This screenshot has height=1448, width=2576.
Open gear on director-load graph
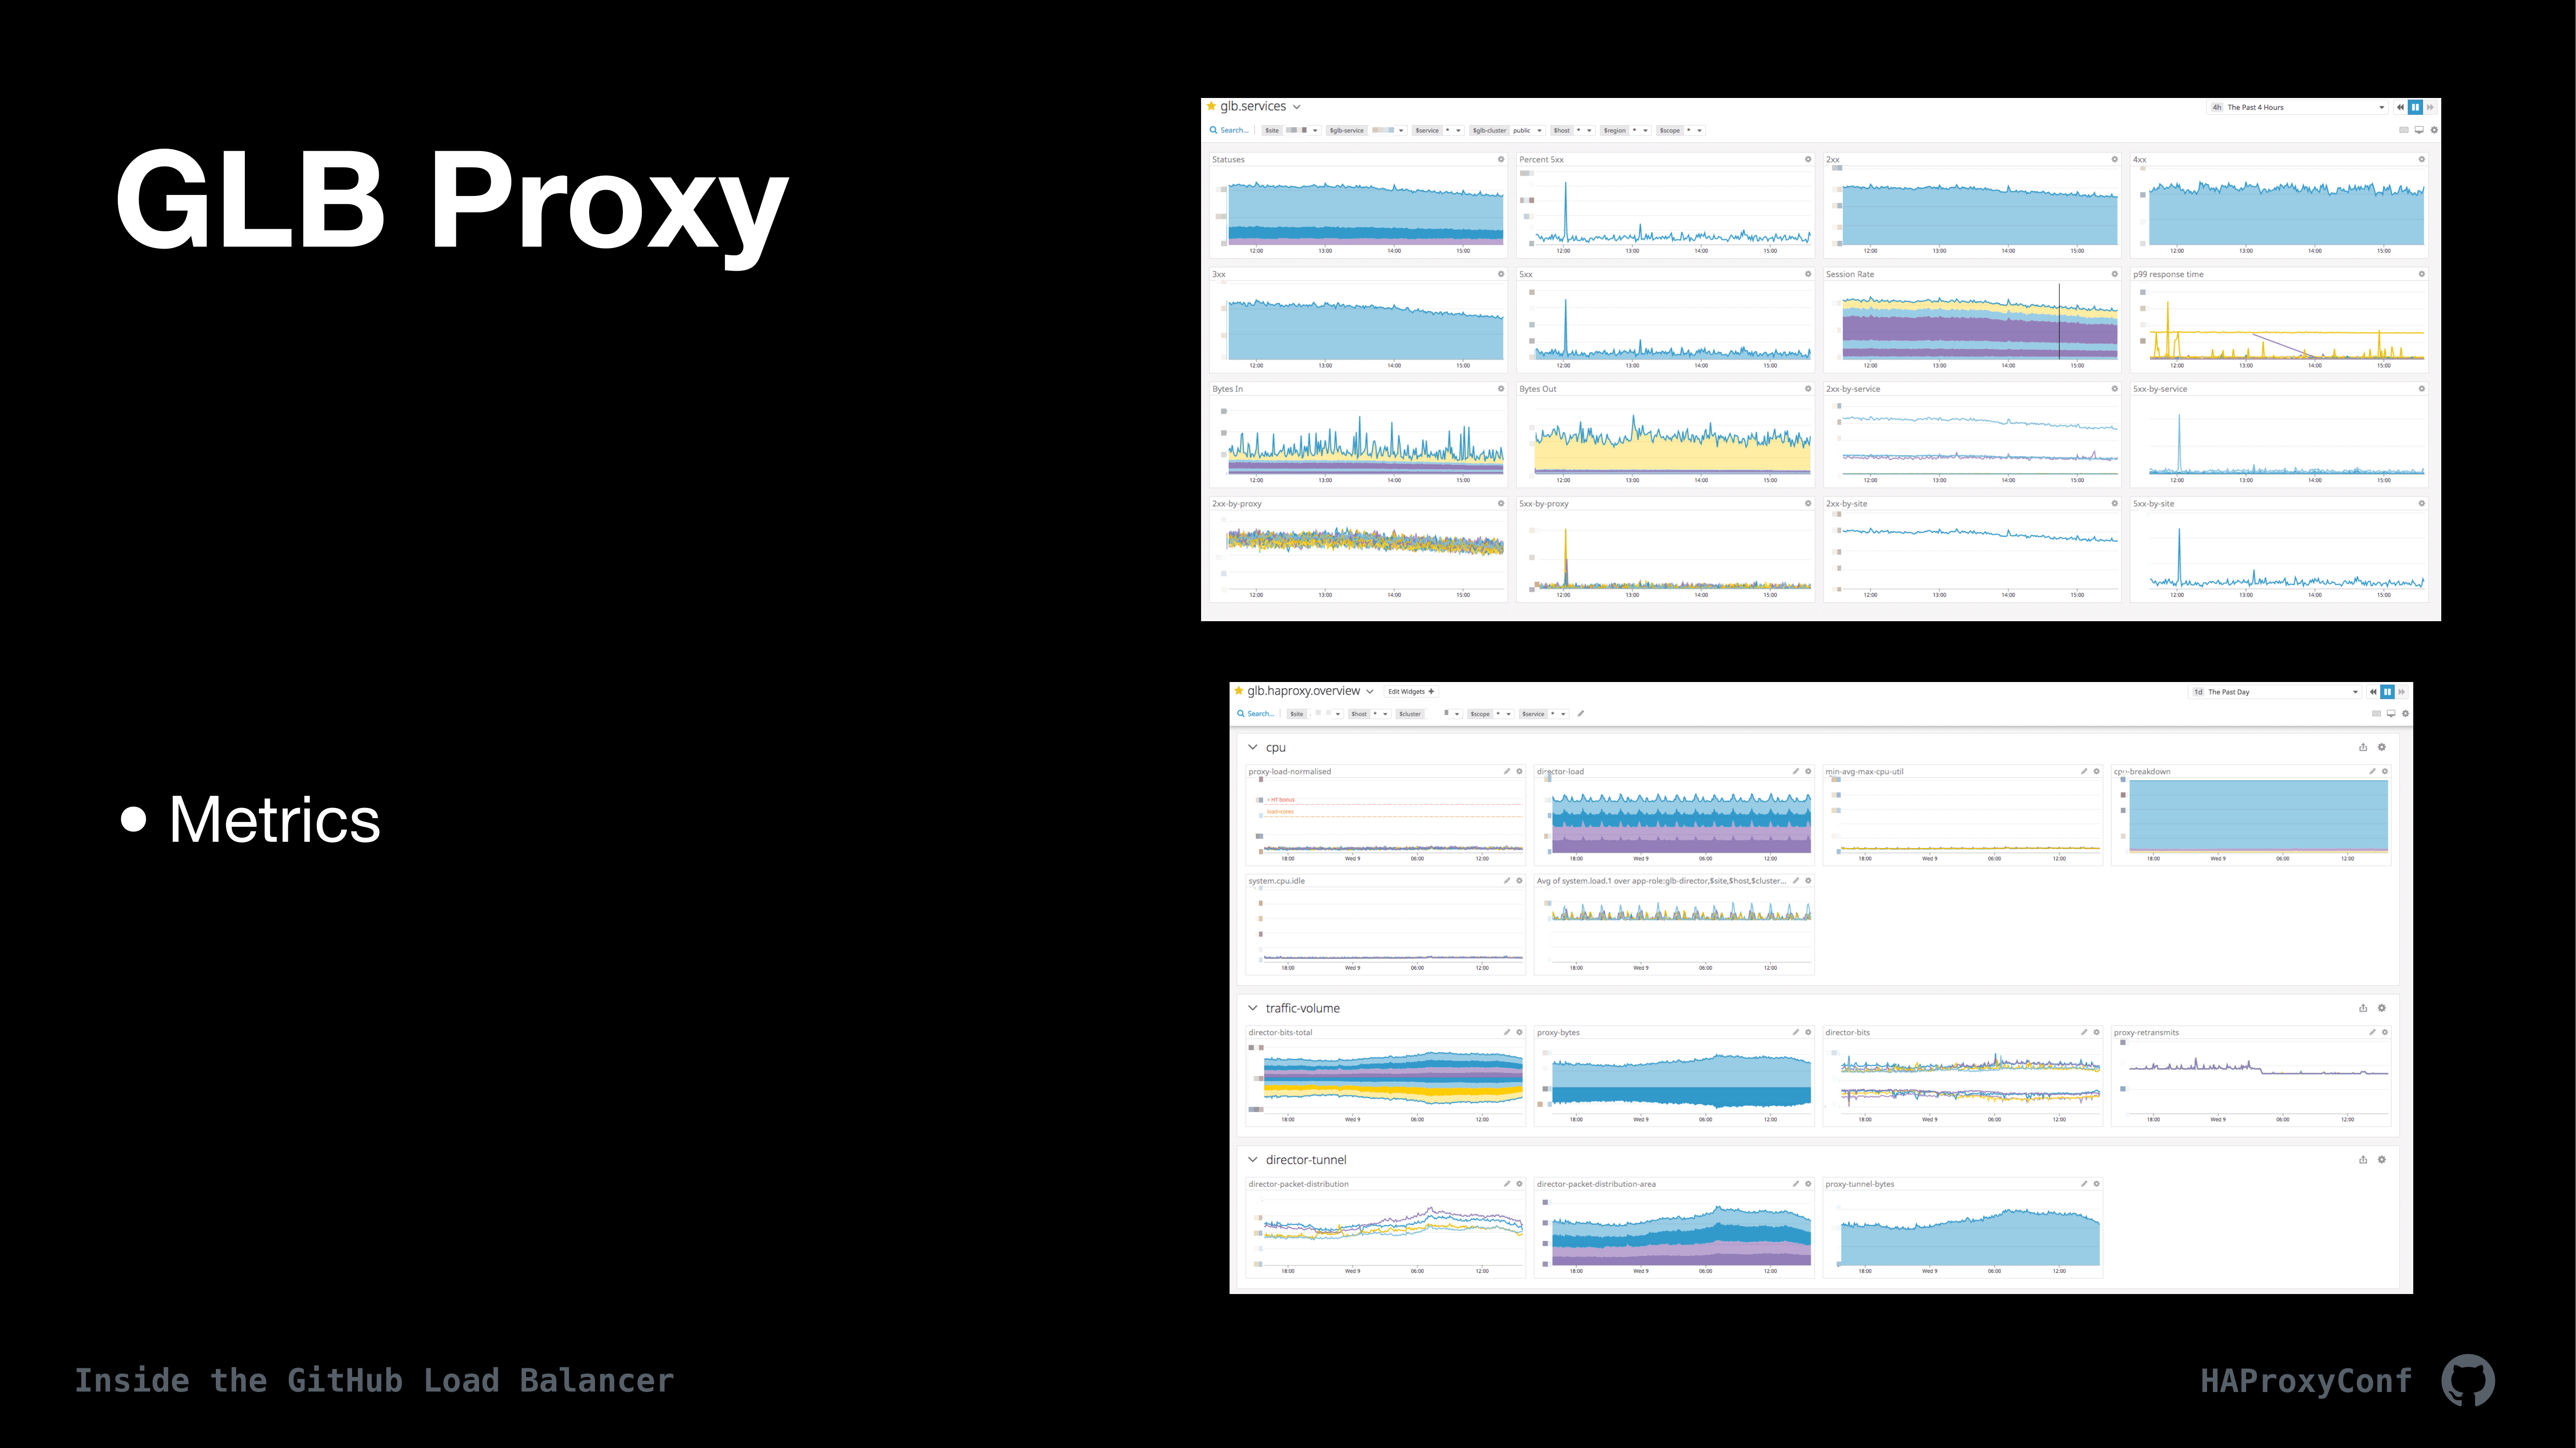[1808, 771]
